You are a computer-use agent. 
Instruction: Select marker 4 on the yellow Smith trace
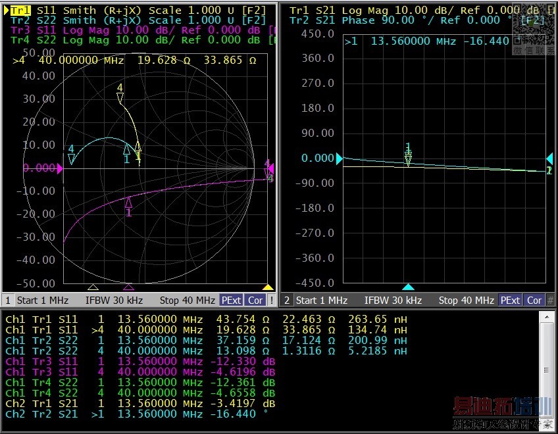(x=120, y=96)
